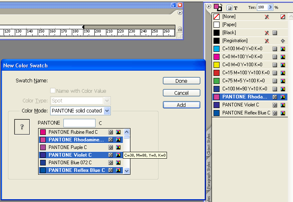Screen dimensions: 293x202
Task: Select PANTONE Reflex Blue C in the Swatches panel
Action: tap(250, 113)
